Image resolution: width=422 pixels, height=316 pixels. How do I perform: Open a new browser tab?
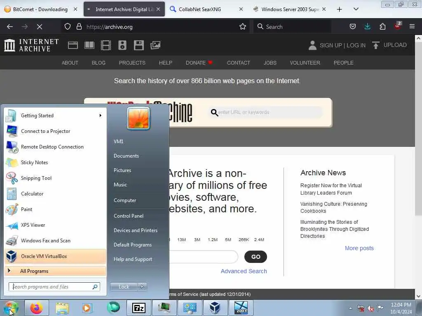340,9
